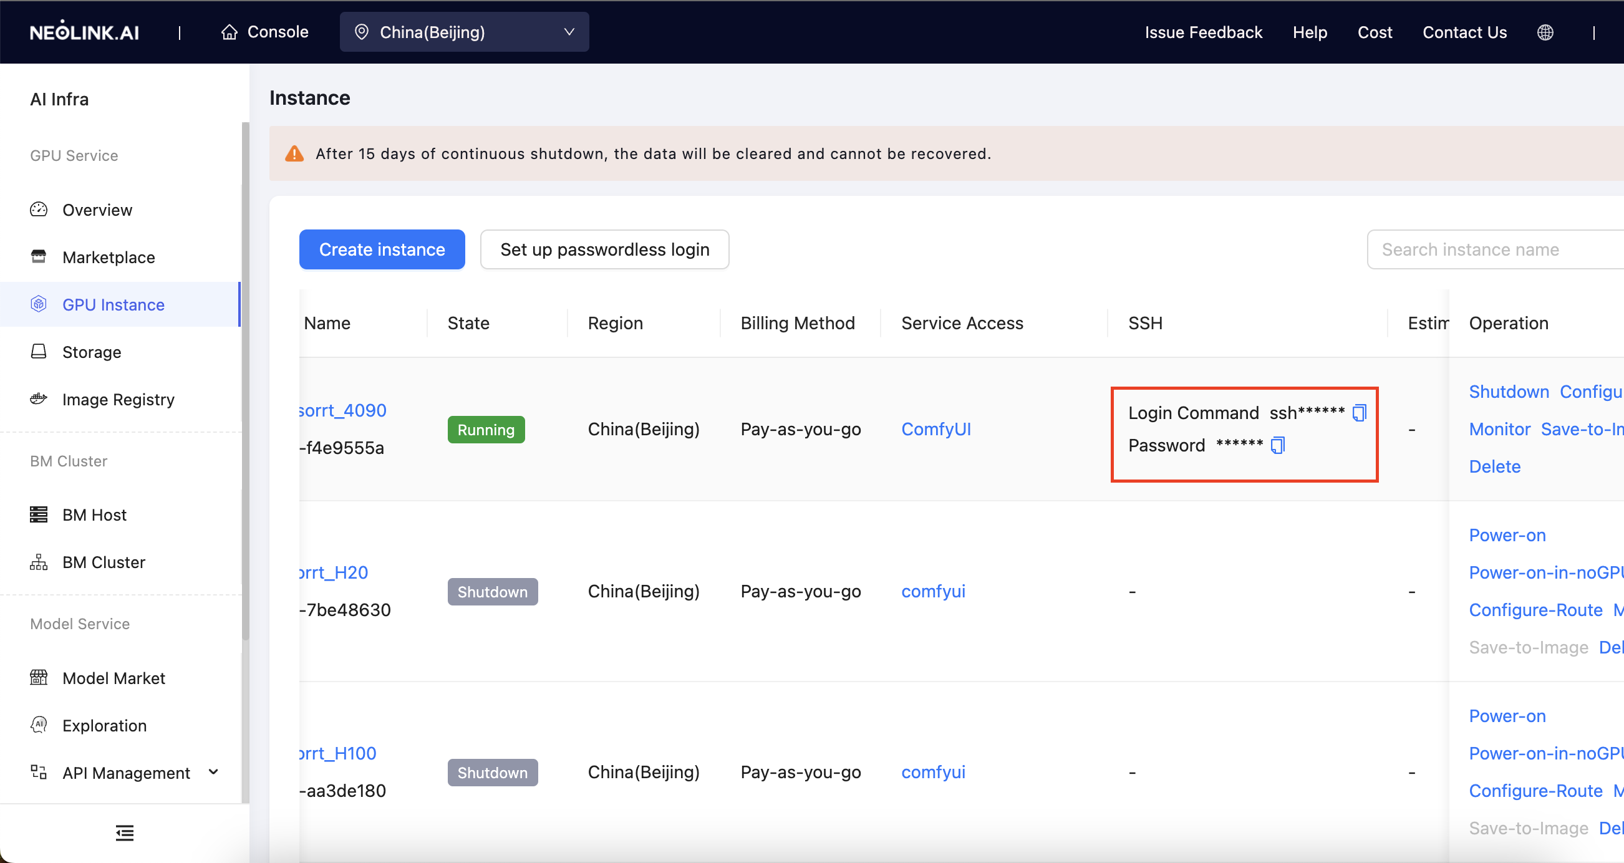
Task: Open Help in top navigation
Action: click(x=1310, y=32)
